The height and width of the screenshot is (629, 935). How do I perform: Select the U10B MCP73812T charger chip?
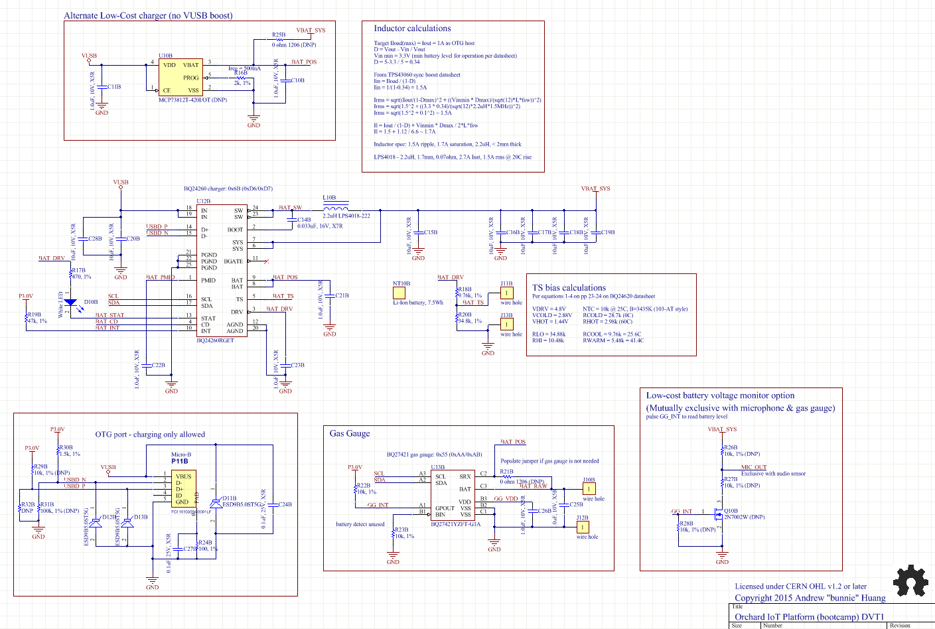tap(180, 78)
